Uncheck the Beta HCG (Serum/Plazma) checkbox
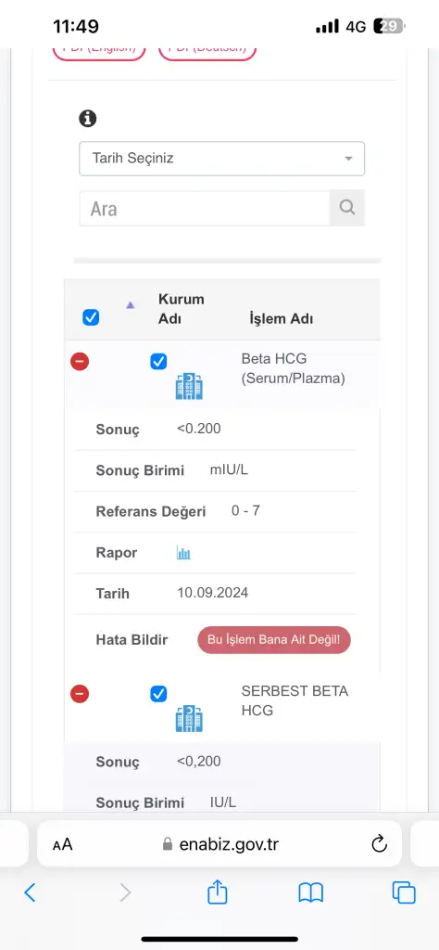The height and width of the screenshot is (950, 439). pos(158,362)
